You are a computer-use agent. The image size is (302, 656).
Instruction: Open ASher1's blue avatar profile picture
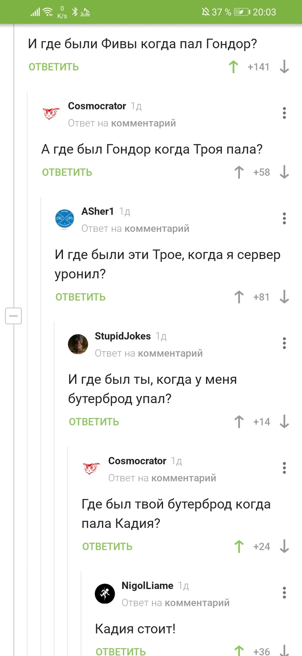(65, 219)
